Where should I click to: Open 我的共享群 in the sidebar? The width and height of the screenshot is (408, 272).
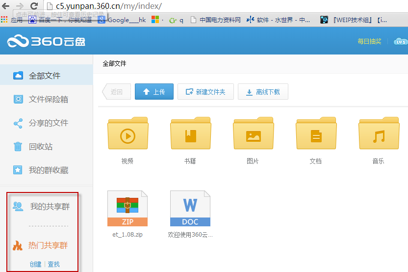[x=42, y=206]
